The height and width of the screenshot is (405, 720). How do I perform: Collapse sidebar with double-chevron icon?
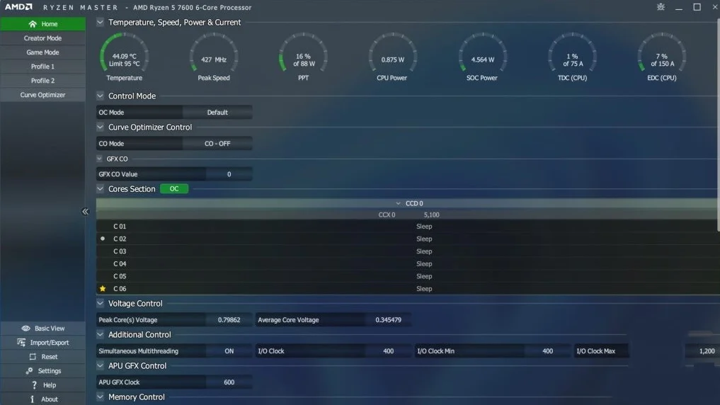point(85,212)
